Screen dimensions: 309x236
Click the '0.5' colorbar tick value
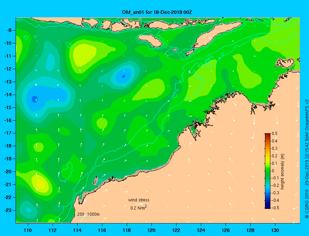(x=274, y=134)
